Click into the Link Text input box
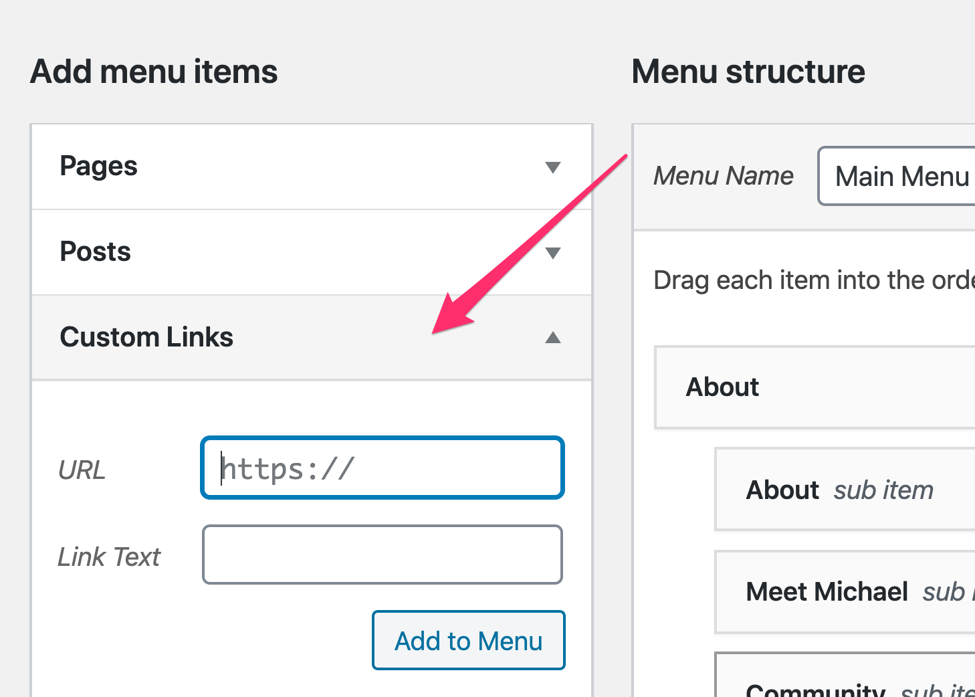Viewport: 975px width, 697px height. tap(383, 555)
